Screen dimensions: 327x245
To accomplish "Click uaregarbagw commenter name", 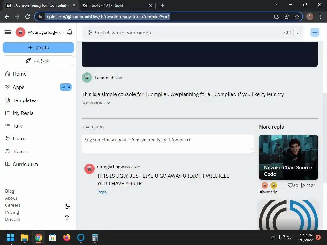I will [110, 167].
